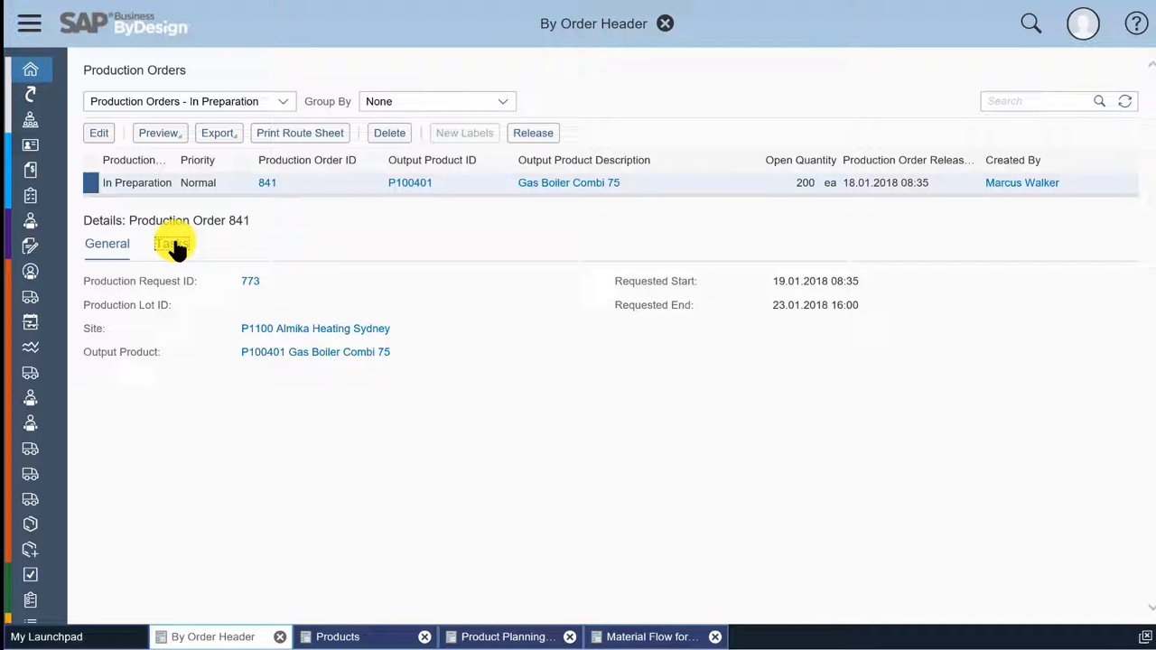The height and width of the screenshot is (650, 1156).
Task: Click the 'In Preparation' status cell
Action: tap(137, 182)
